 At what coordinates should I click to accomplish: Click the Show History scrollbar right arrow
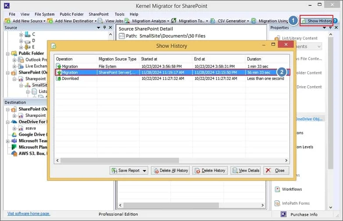[x=286, y=160]
